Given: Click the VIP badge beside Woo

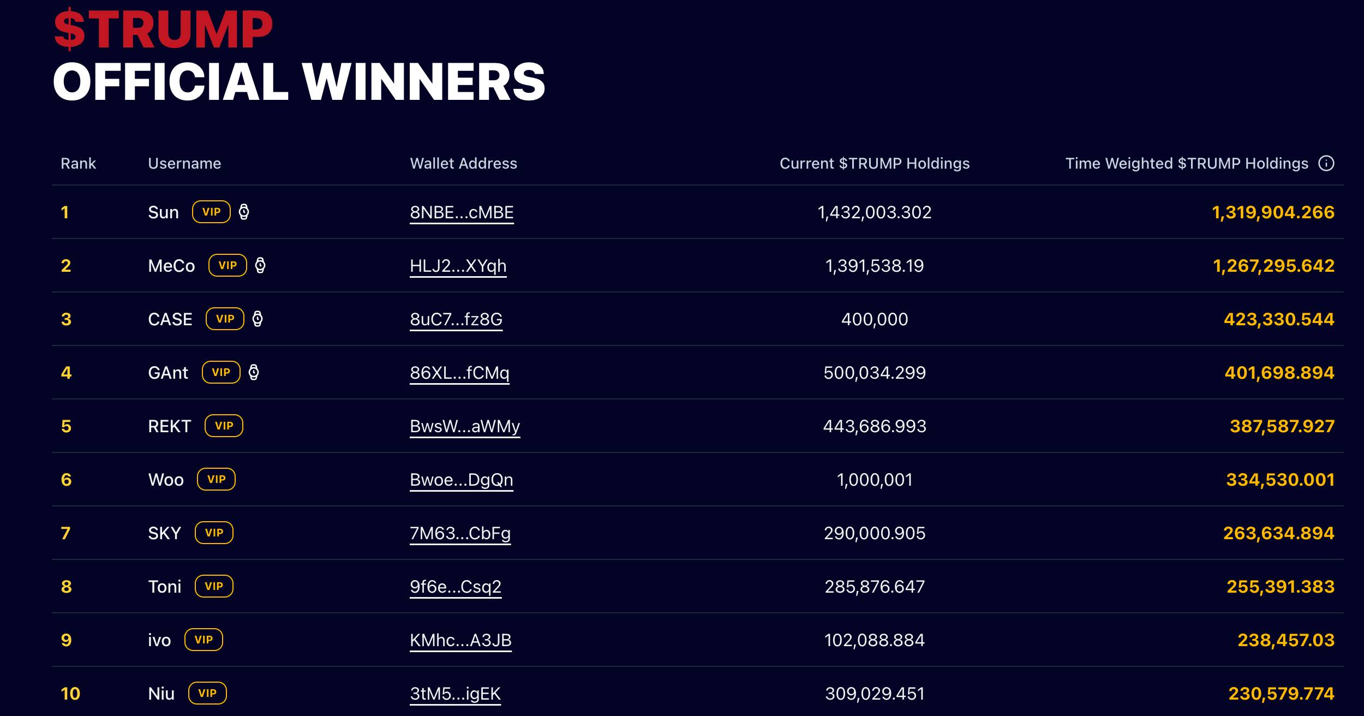Looking at the screenshot, I should tap(216, 479).
